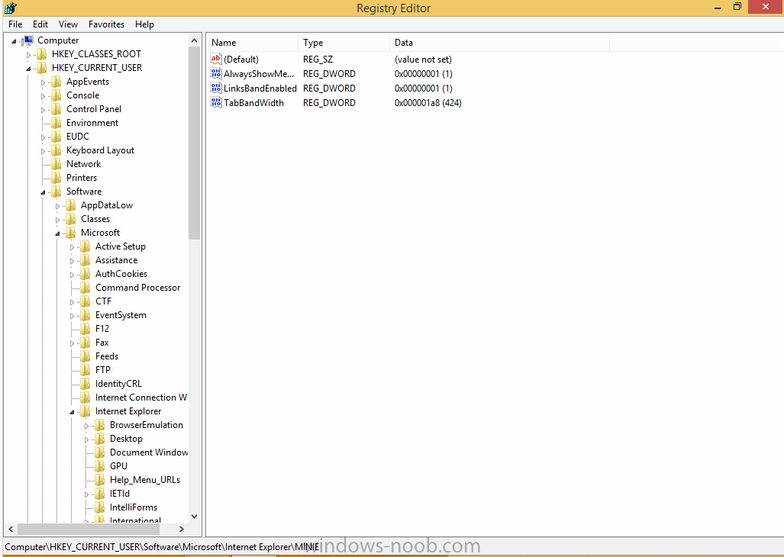Click the Software folder icon
This screenshot has height=557, width=784.
(56, 192)
